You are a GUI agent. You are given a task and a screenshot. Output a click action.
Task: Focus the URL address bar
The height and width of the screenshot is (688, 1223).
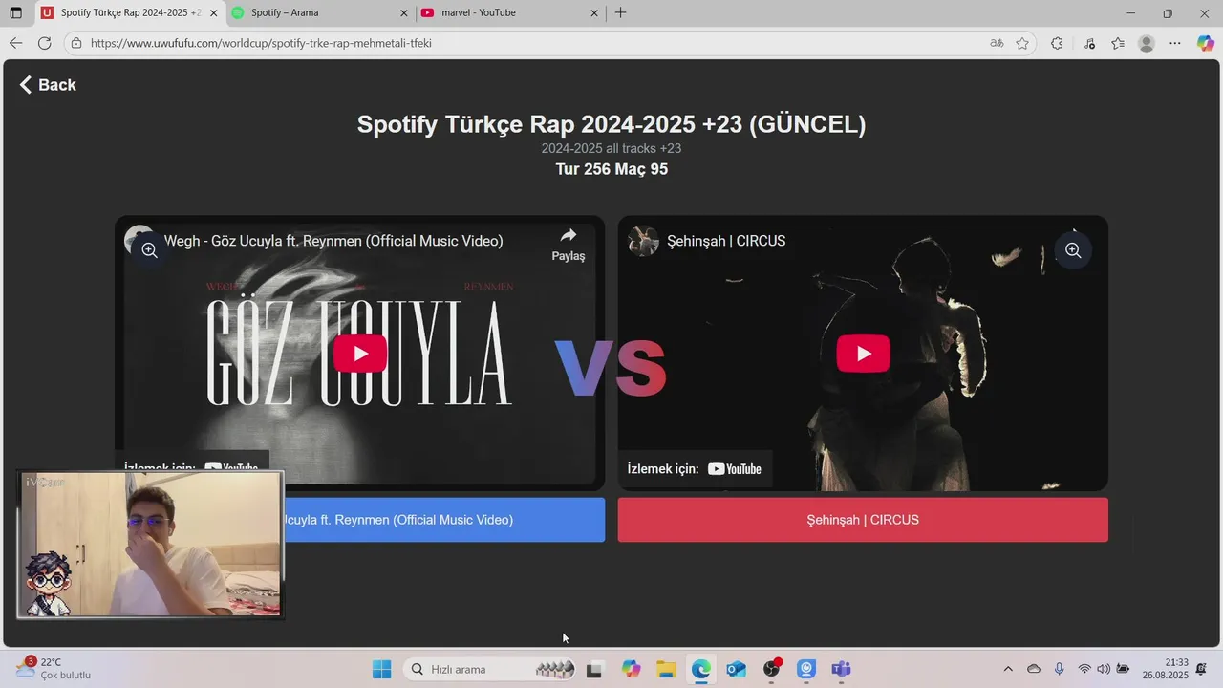pyautogui.click(x=535, y=43)
